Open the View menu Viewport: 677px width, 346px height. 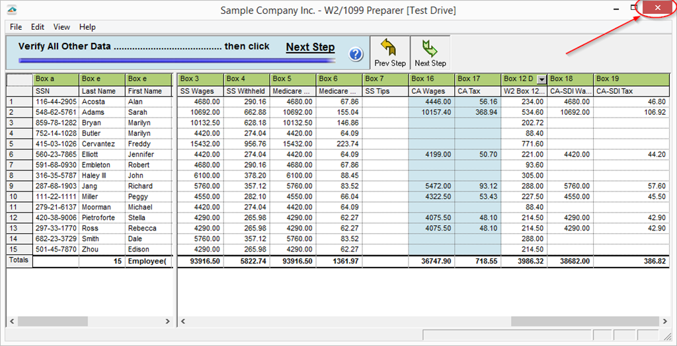(x=61, y=27)
